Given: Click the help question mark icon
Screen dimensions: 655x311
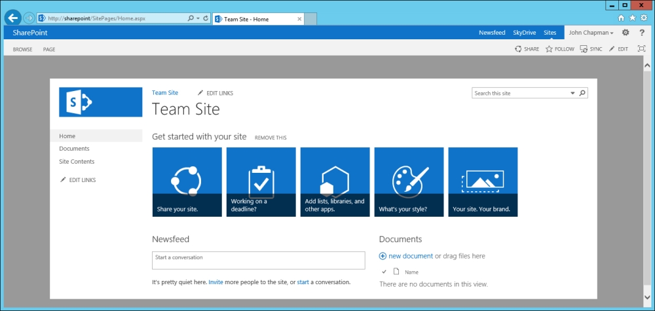Looking at the screenshot, I should tap(642, 33).
